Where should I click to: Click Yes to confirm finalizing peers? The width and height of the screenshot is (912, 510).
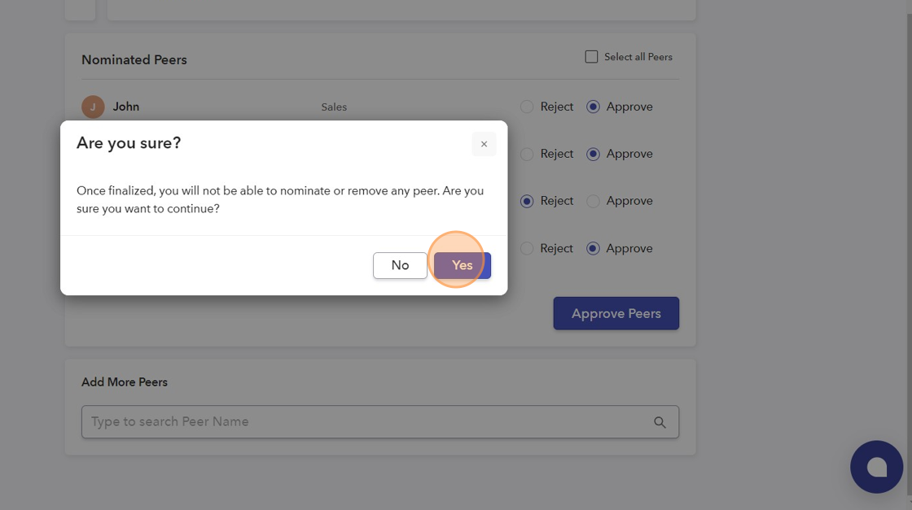(x=463, y=265)
